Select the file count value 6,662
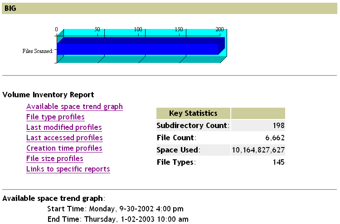Screen dimensions: 340x224 point(275,138)
